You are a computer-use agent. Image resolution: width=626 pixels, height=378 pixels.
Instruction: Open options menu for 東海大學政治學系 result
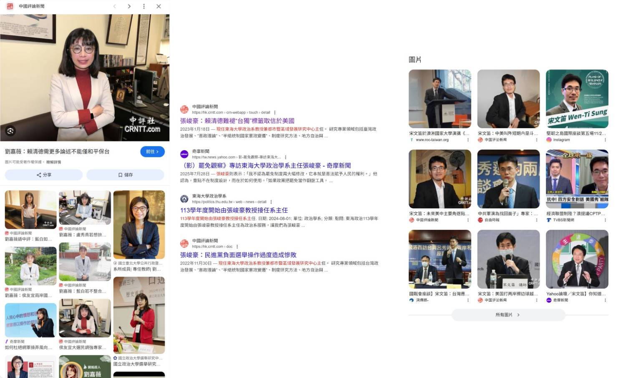click(x=271, y=202)
